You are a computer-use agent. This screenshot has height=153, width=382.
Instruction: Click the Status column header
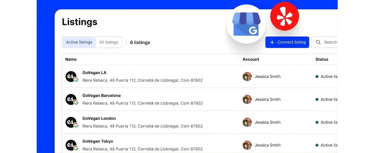point(322,59)
